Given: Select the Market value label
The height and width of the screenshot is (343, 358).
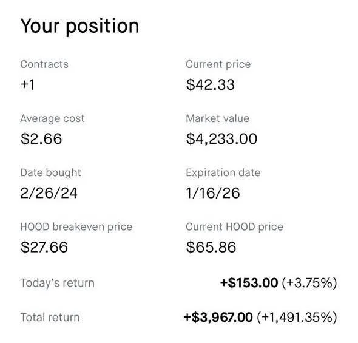Looking at the screenshot, I should point(218,118).
